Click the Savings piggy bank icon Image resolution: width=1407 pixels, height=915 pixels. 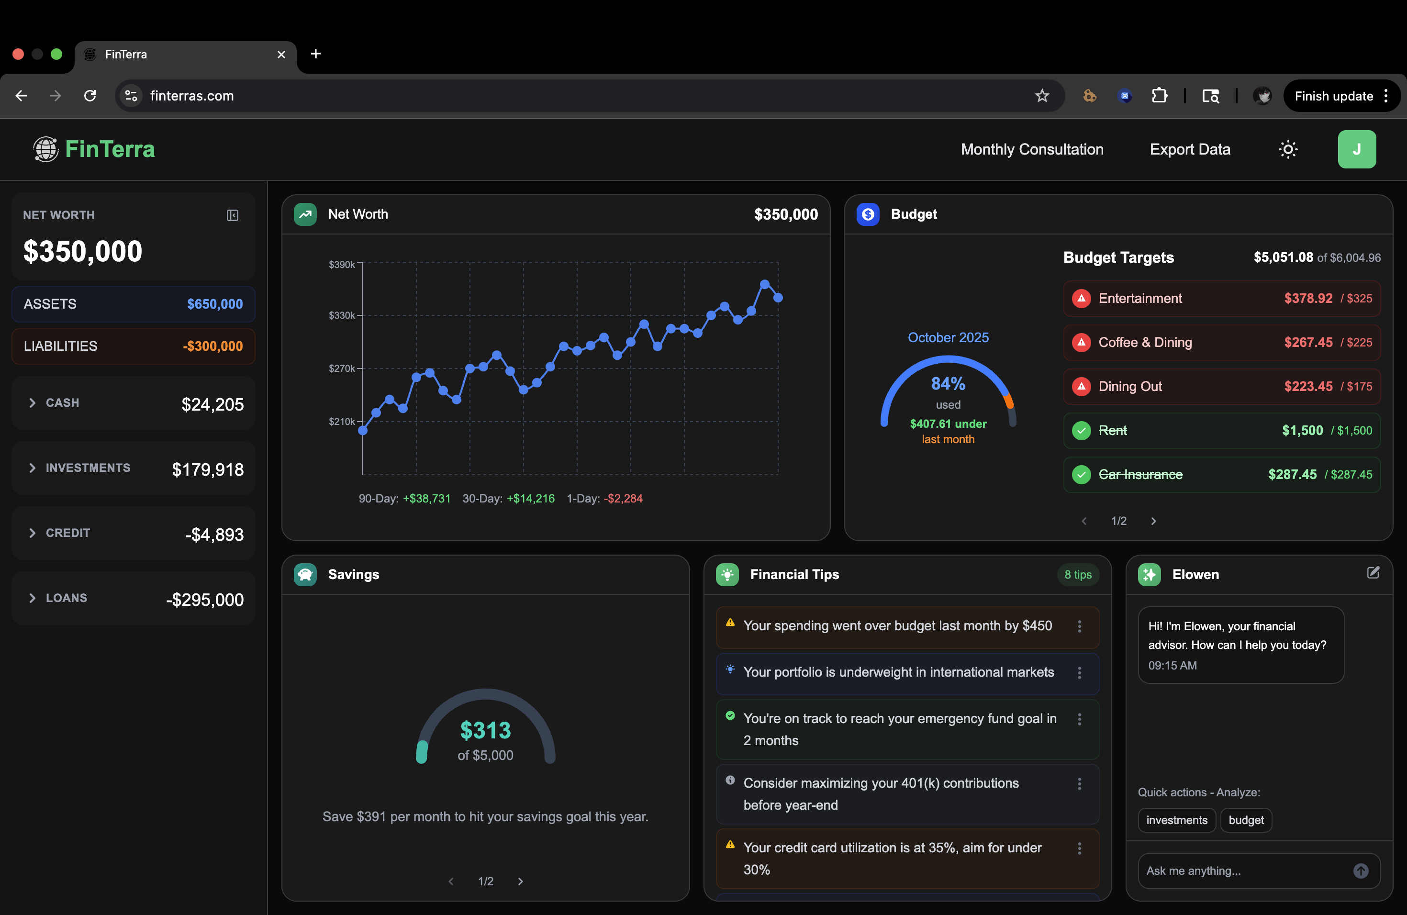click(305, 575)
